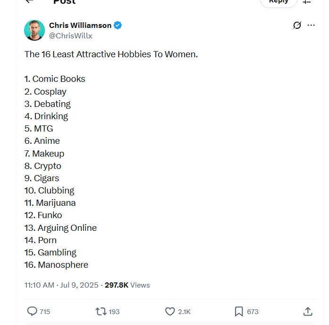
Task: Open the @ChrisWillx handle link
Action: (70, 36)
